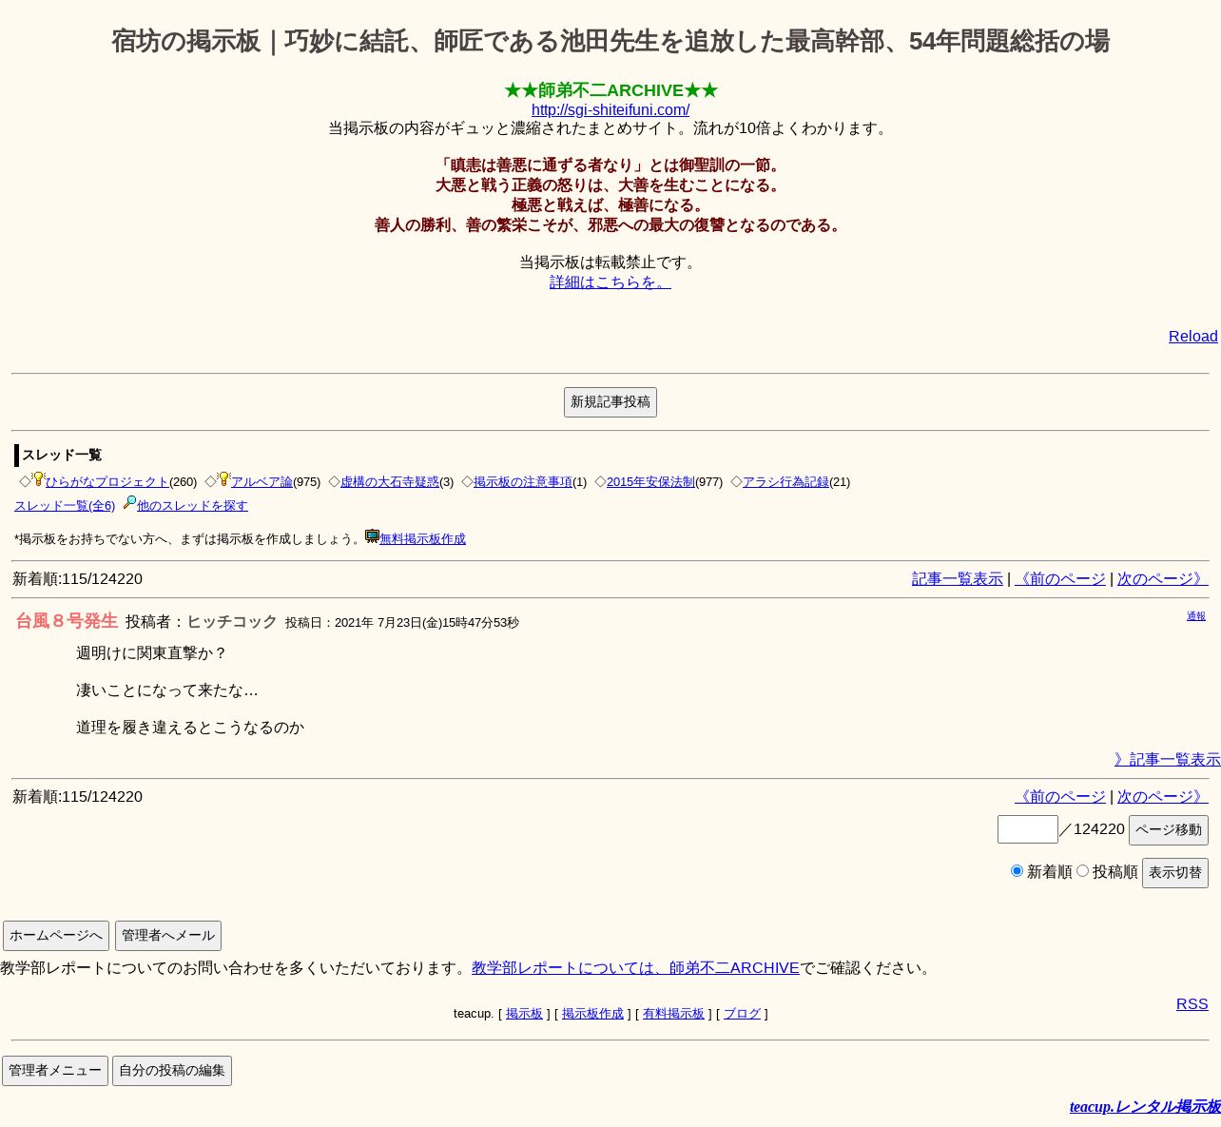1221x1127 pixels.
Task: Click the 》記事一覧表示 link below post
Action: coord(1168,760)
